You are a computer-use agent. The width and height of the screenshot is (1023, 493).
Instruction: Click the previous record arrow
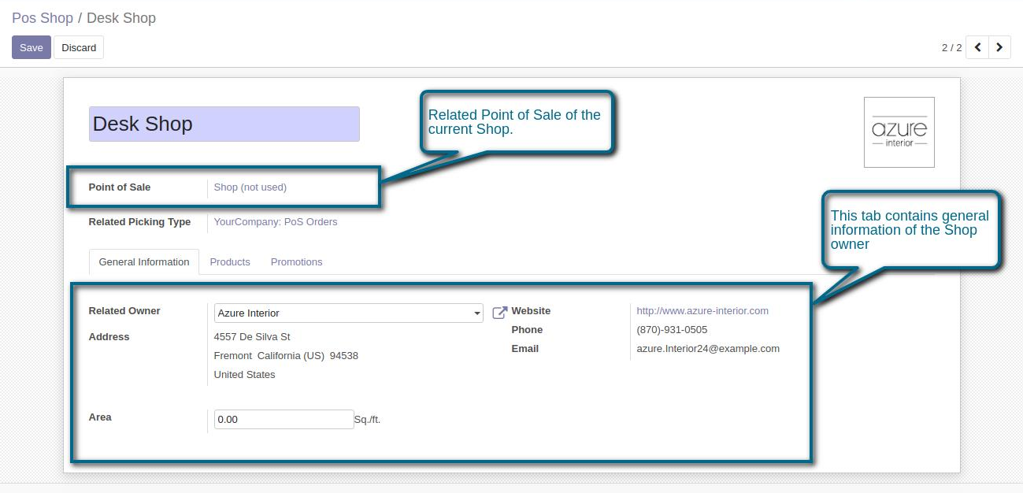977,47
